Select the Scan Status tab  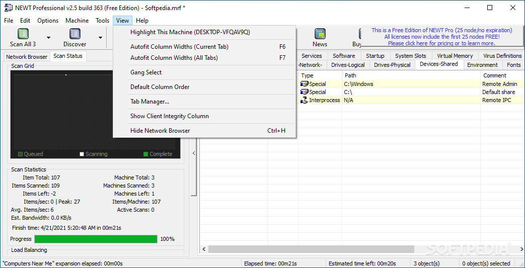[x=68, y=56]
